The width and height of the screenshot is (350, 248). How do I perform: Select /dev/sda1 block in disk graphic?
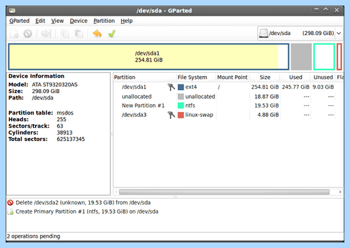tap(149, 57)
